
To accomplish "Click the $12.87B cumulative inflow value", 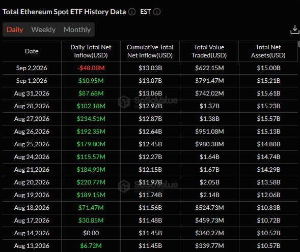I will pos(150,119).
